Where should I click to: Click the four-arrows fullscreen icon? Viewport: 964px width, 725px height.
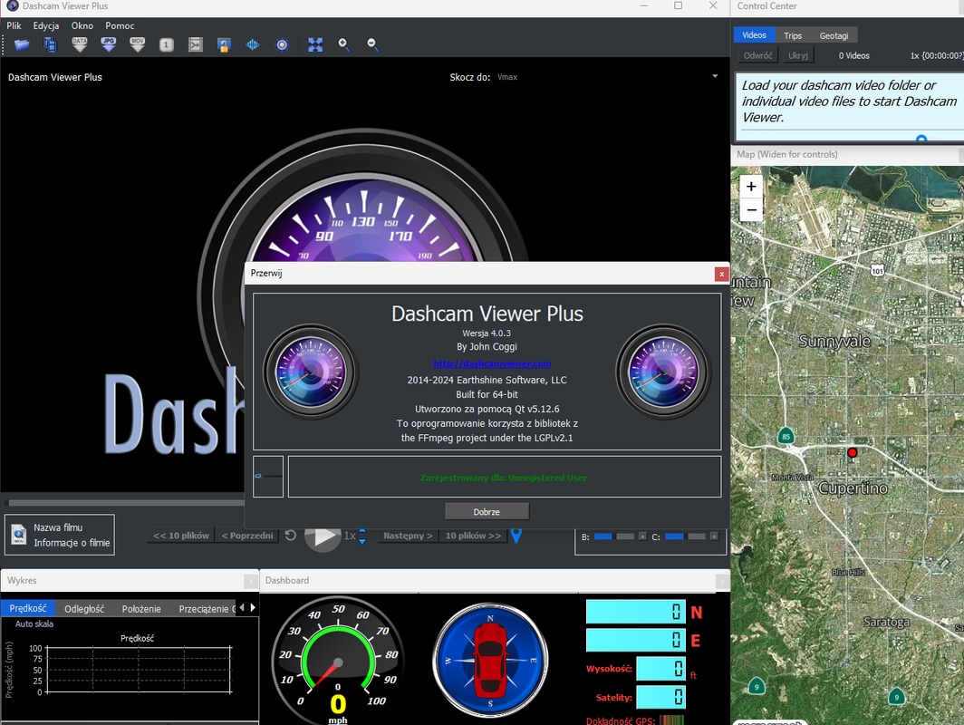[x=315, y=44]
